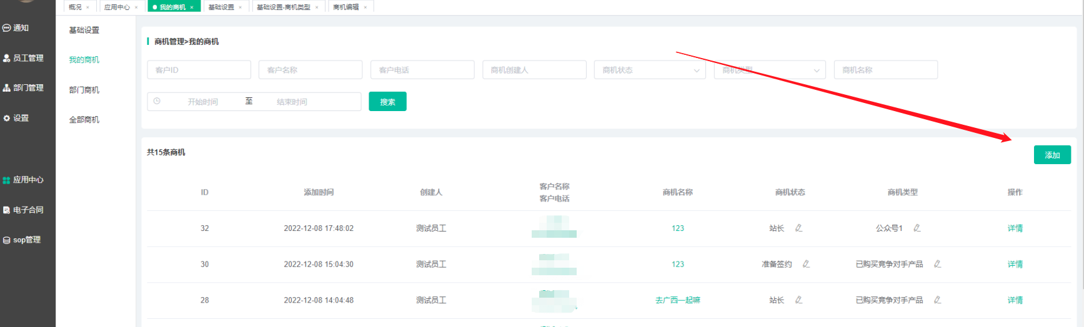Edit 准备签约 status pencil in row 30

pos(806,264)
